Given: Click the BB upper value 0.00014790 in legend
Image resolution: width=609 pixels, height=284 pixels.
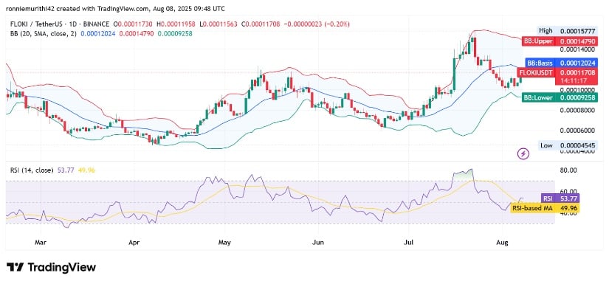Looking at the screenshot, I should point(136,34).
